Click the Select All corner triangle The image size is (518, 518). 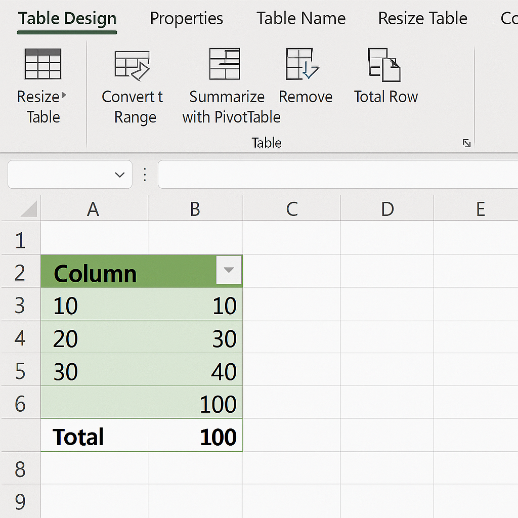point(29,209)
